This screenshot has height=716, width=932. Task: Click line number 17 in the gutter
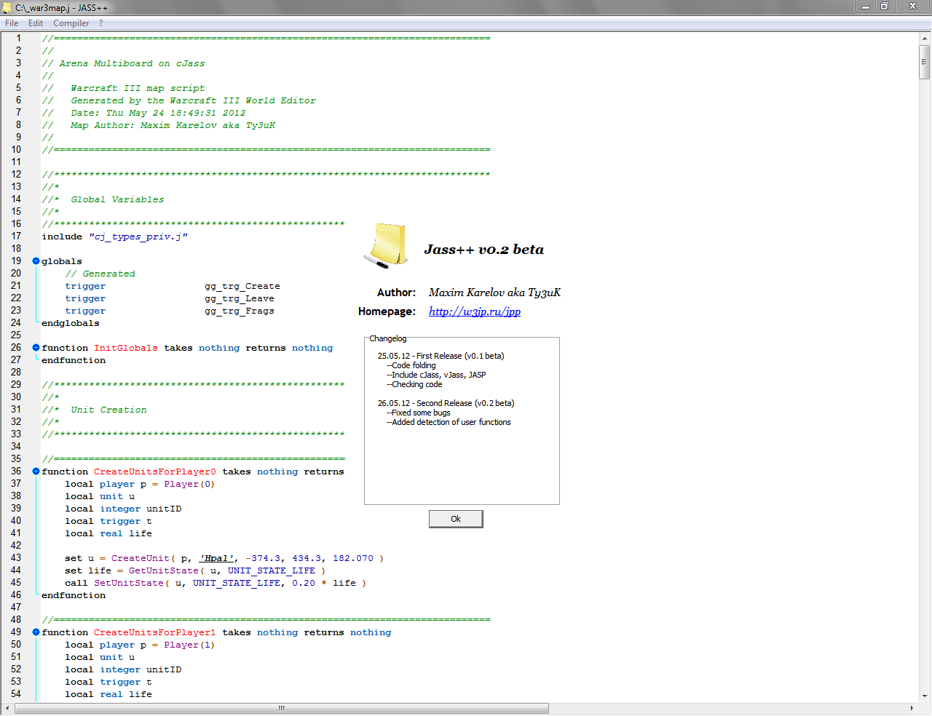16,236
